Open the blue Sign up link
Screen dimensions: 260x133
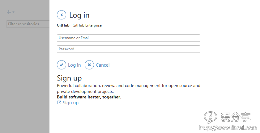[x=70, y=103]
